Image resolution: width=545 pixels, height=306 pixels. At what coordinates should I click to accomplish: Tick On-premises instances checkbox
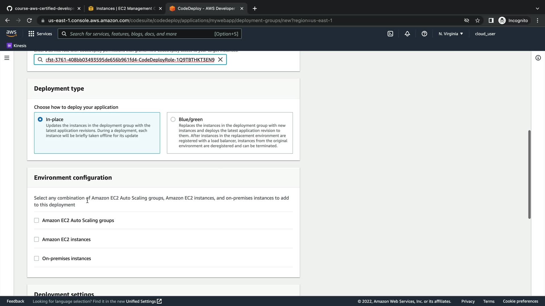click(x=36, y=258)
